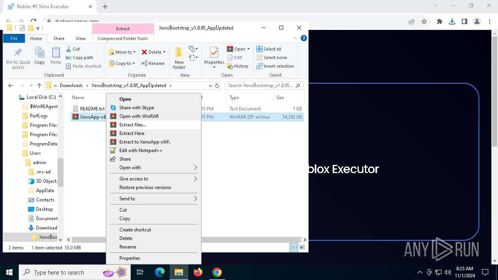Open Chrome downloads icon
Screen dimensions: 498x280
click(452, 21)
